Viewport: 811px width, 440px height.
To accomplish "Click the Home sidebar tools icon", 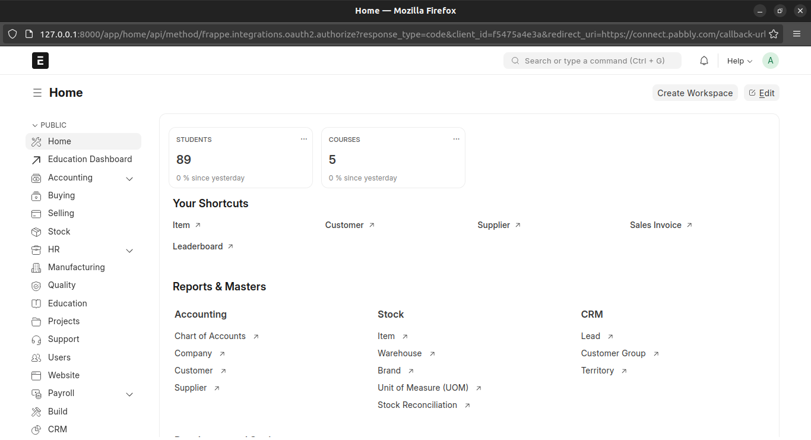I will click(36, 141).
